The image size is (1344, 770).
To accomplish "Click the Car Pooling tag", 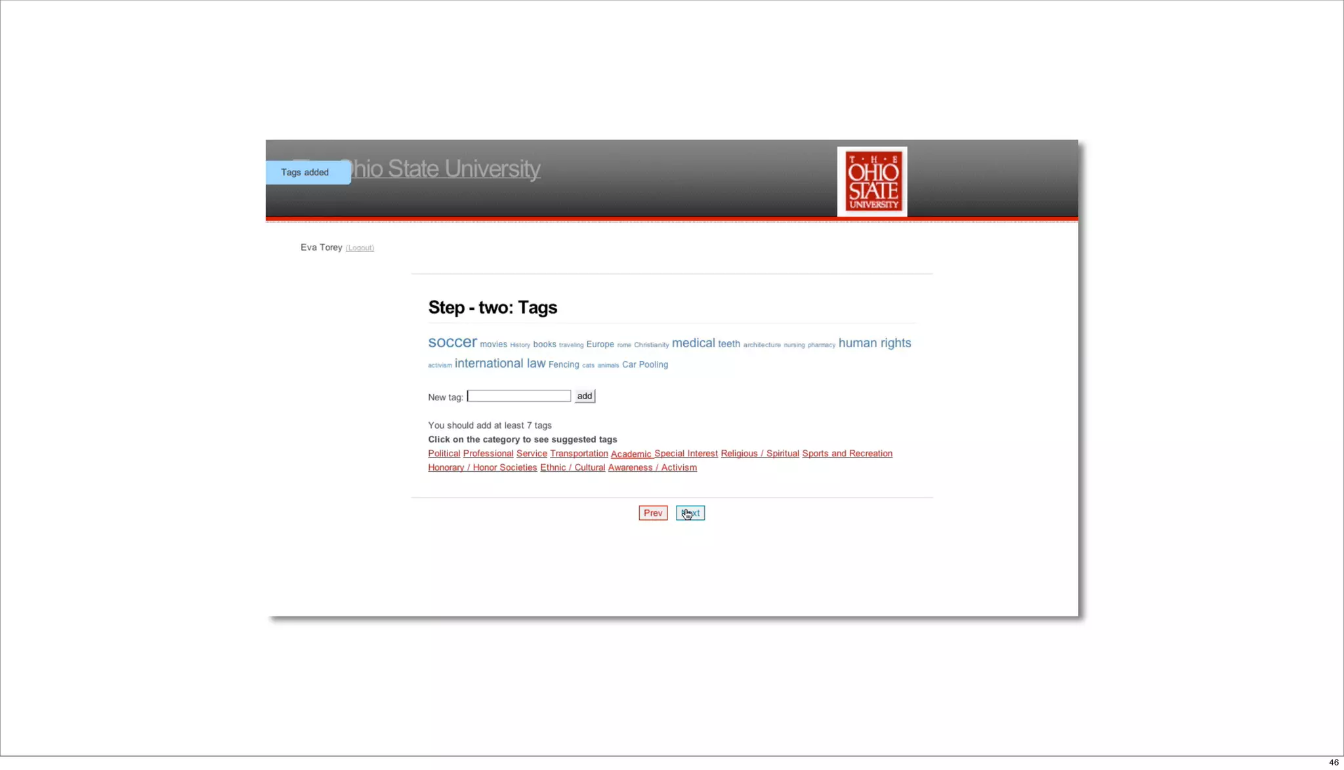I will [644, 364].
